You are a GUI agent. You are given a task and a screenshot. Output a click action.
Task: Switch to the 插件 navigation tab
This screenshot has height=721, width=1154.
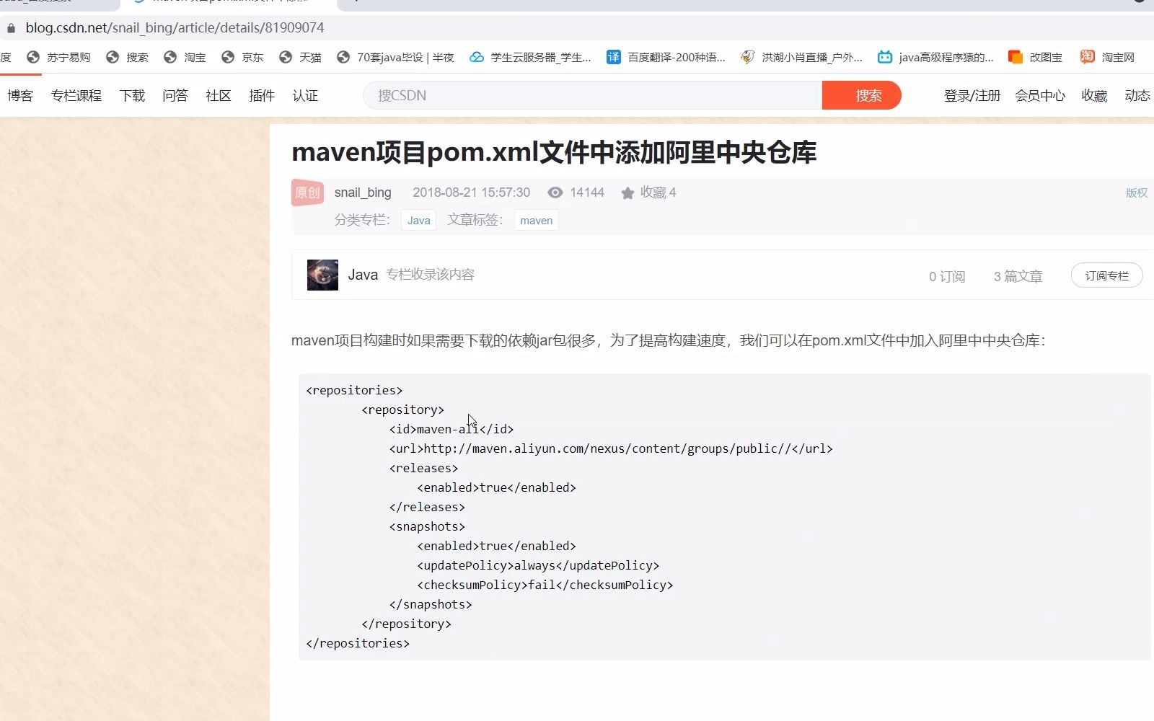(261, 95)
